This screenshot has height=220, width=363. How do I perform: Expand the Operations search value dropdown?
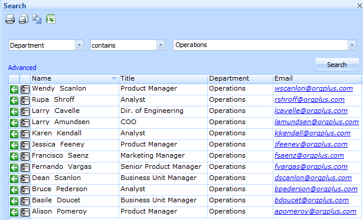[352, 45]
